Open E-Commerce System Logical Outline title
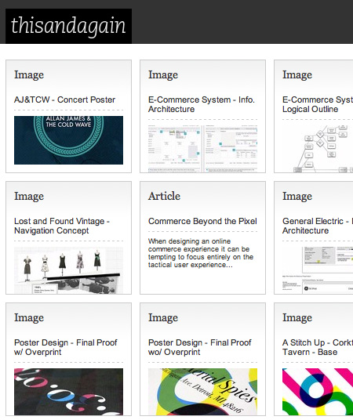This screenshot has height=420, width=353. 318,104
